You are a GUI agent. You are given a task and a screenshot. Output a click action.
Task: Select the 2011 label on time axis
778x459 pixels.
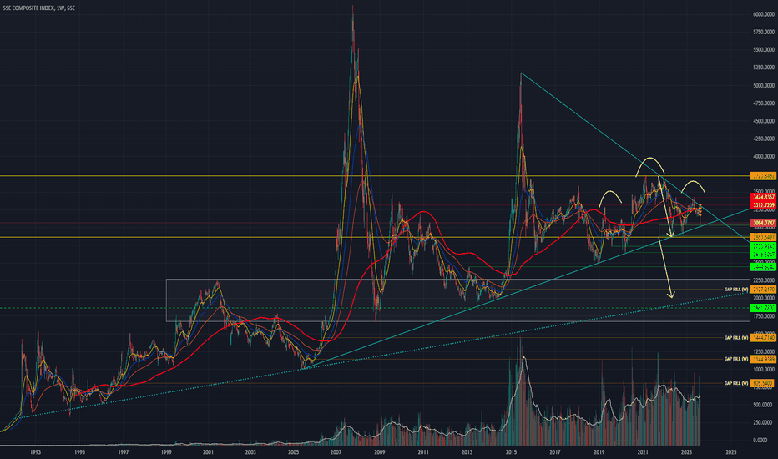click(x=423, y=452)
